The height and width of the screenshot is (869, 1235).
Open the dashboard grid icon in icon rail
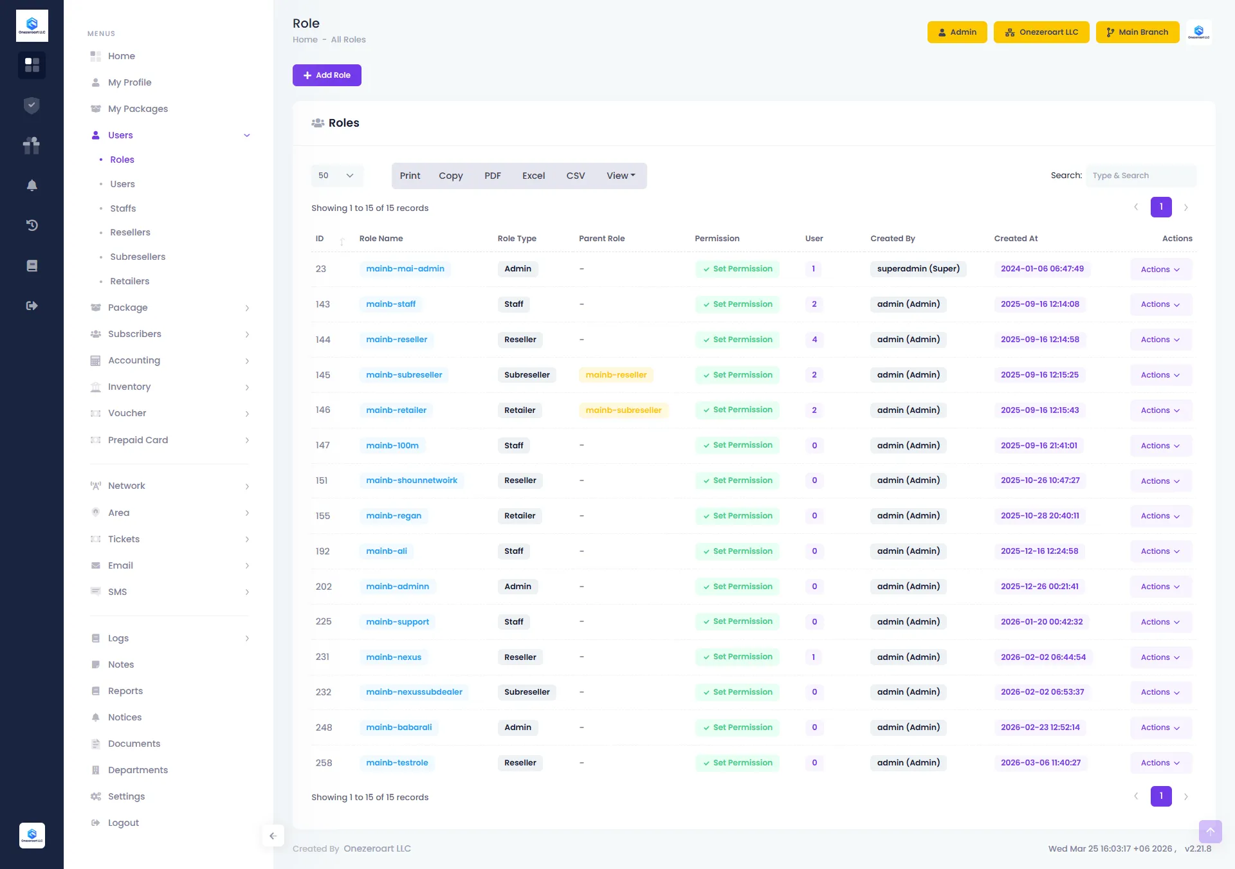32,65
